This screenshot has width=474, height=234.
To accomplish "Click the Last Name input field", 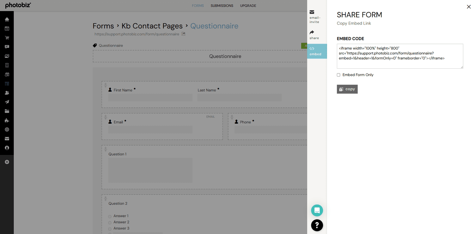I will tap(240, 98).
